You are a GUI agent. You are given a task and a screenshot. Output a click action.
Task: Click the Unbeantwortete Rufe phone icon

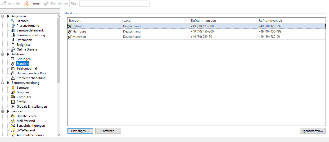click(x=13, y=73)
